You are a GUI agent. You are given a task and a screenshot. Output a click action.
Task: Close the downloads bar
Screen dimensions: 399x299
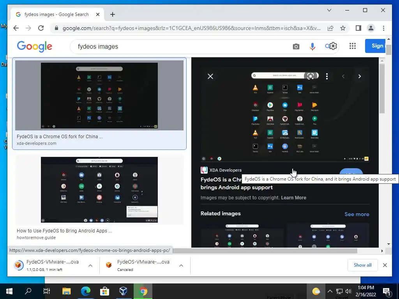click(x=385, y=265)
